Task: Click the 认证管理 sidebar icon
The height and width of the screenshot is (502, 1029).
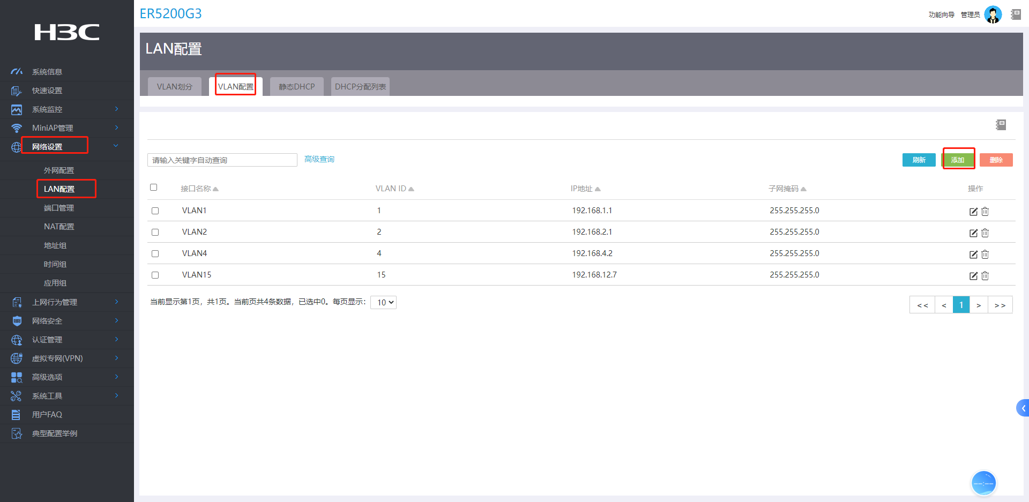Action: pyautogui.click(x=17, y=340)
